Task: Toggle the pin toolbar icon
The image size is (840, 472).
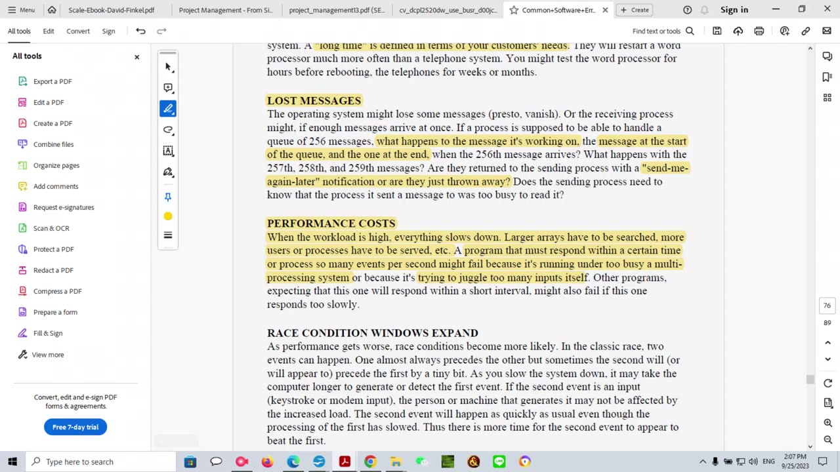Action: tap(168, 197)
